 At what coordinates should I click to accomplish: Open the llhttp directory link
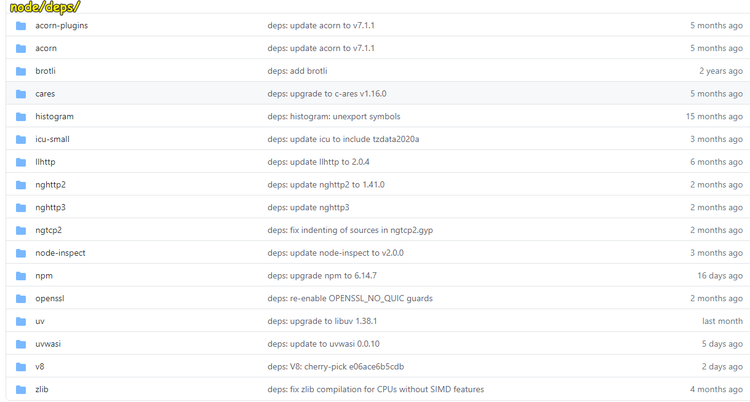click(x=45, y=162)
